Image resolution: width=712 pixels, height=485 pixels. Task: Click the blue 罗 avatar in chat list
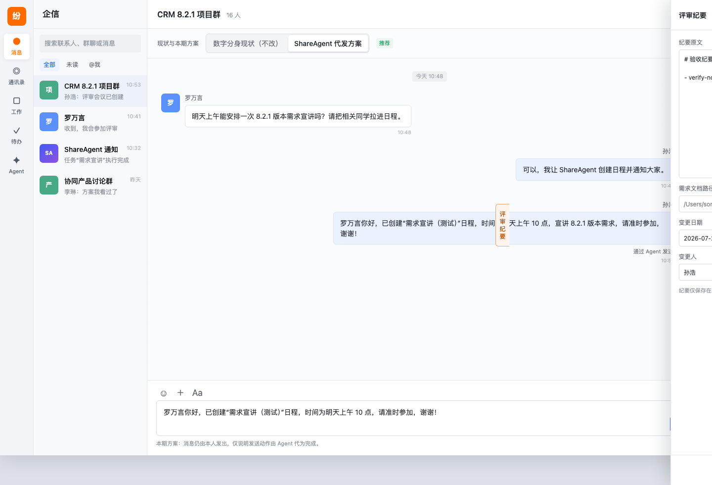pyautogui.click(x=49, y=122)
